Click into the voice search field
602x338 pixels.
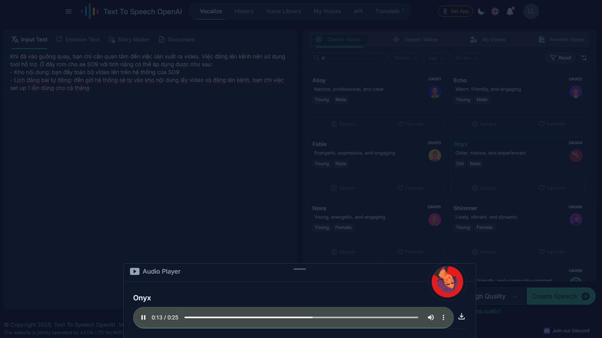point(349,58)
